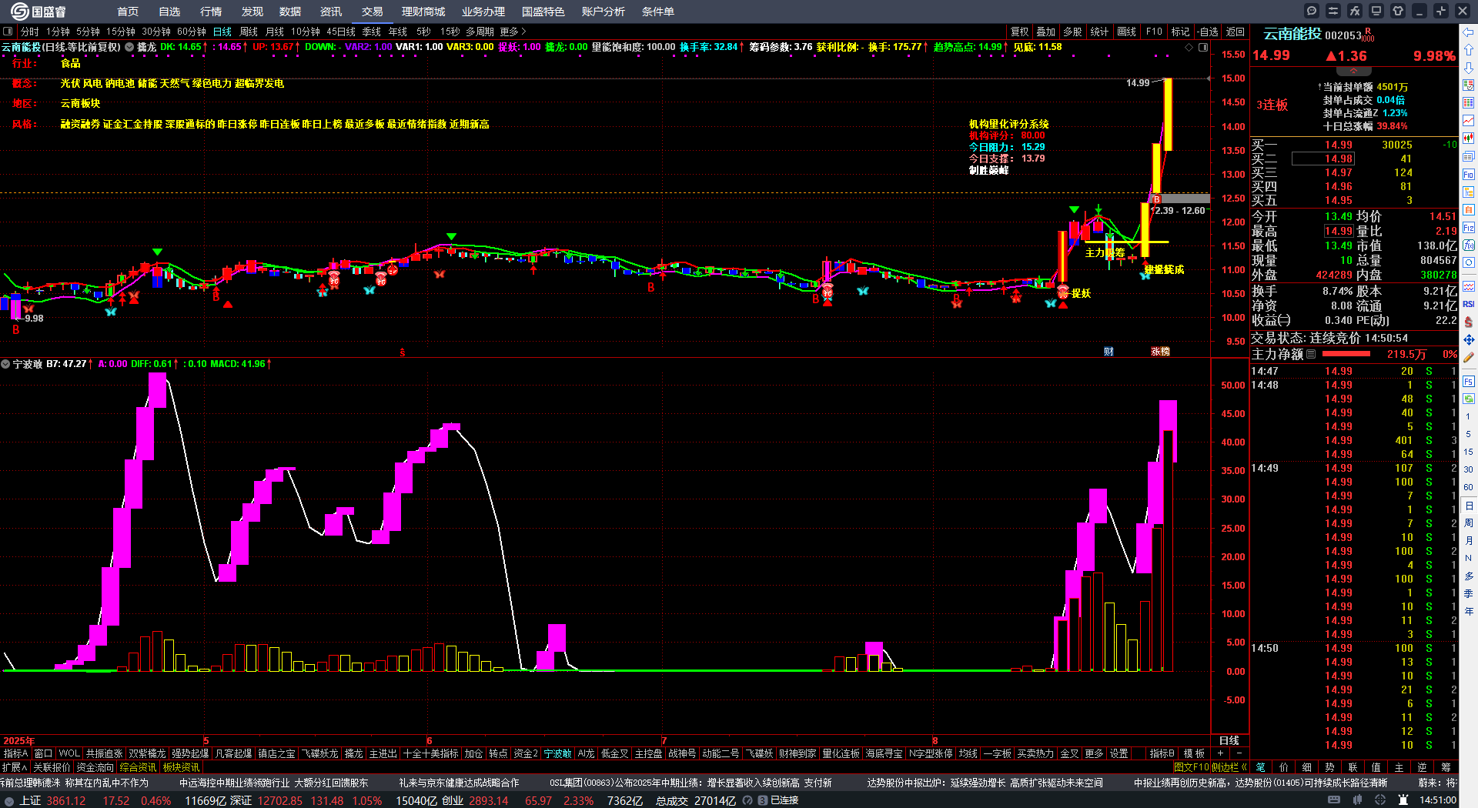Click the F10 icon in right sidebar
This screenshot has height=808, width=1478.
point(1469,175)
